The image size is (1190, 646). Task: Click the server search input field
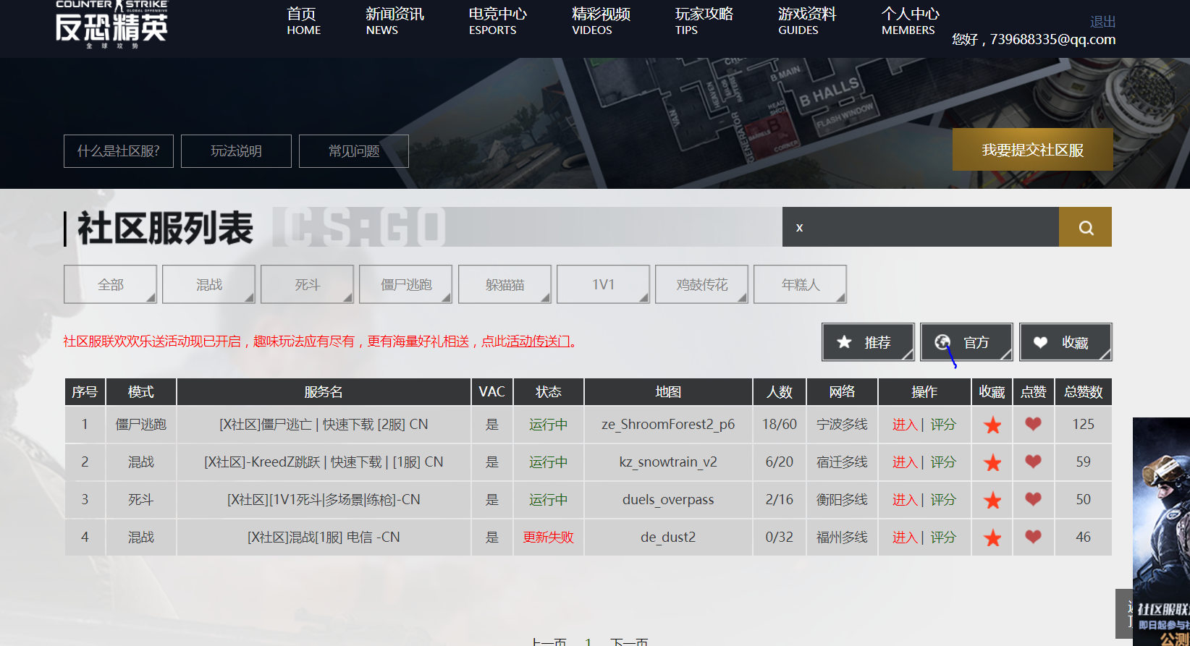coord(920,227)
